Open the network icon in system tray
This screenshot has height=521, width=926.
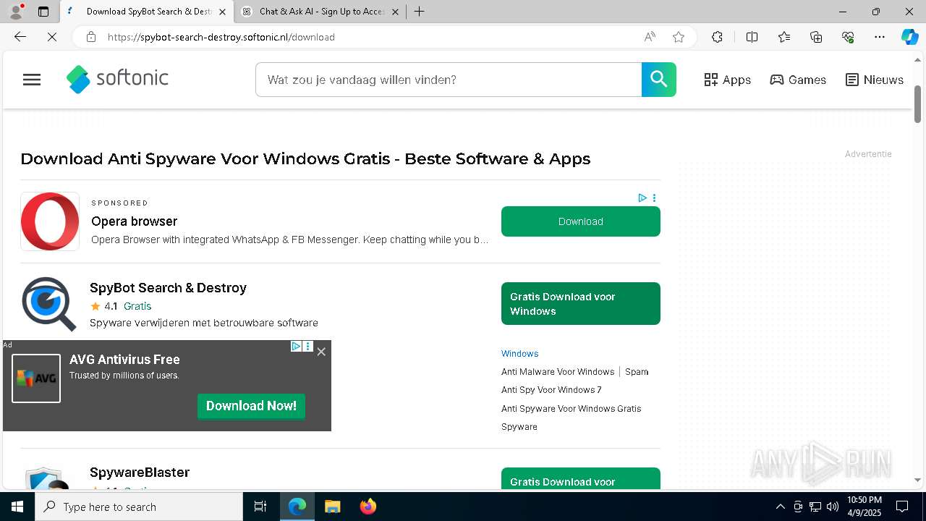click(815, 507)
